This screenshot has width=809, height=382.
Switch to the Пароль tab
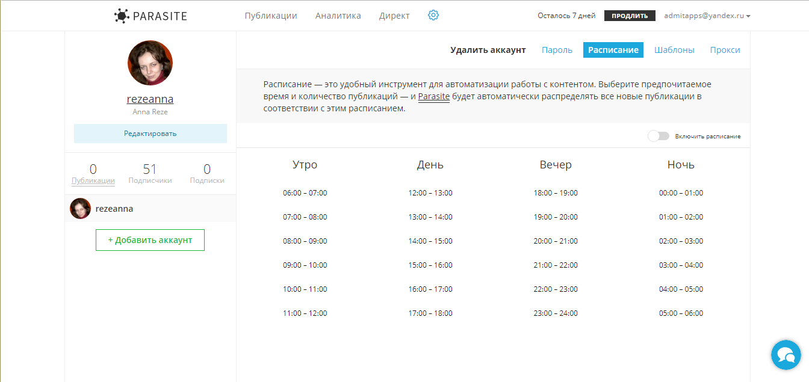point(557,50)
